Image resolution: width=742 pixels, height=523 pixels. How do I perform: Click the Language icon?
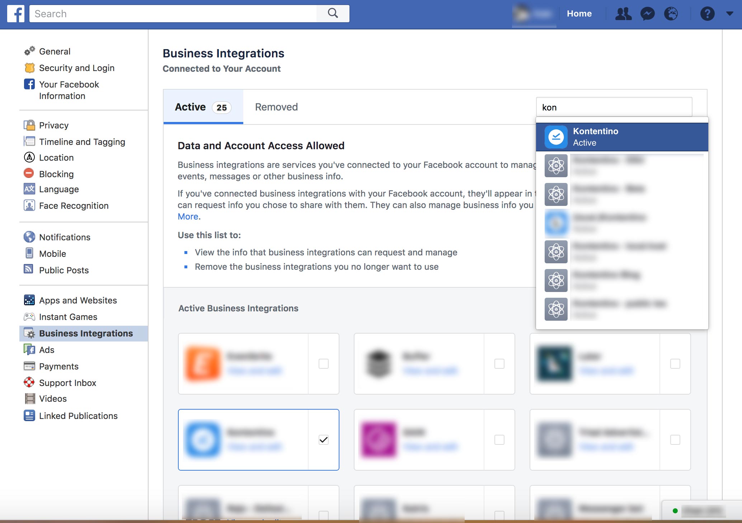pyautogui.click(x=29, y=189)
